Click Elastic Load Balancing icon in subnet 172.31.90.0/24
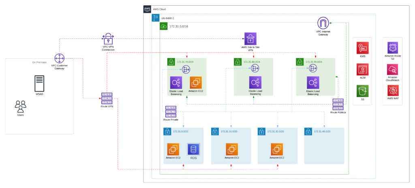 [313, 82]
